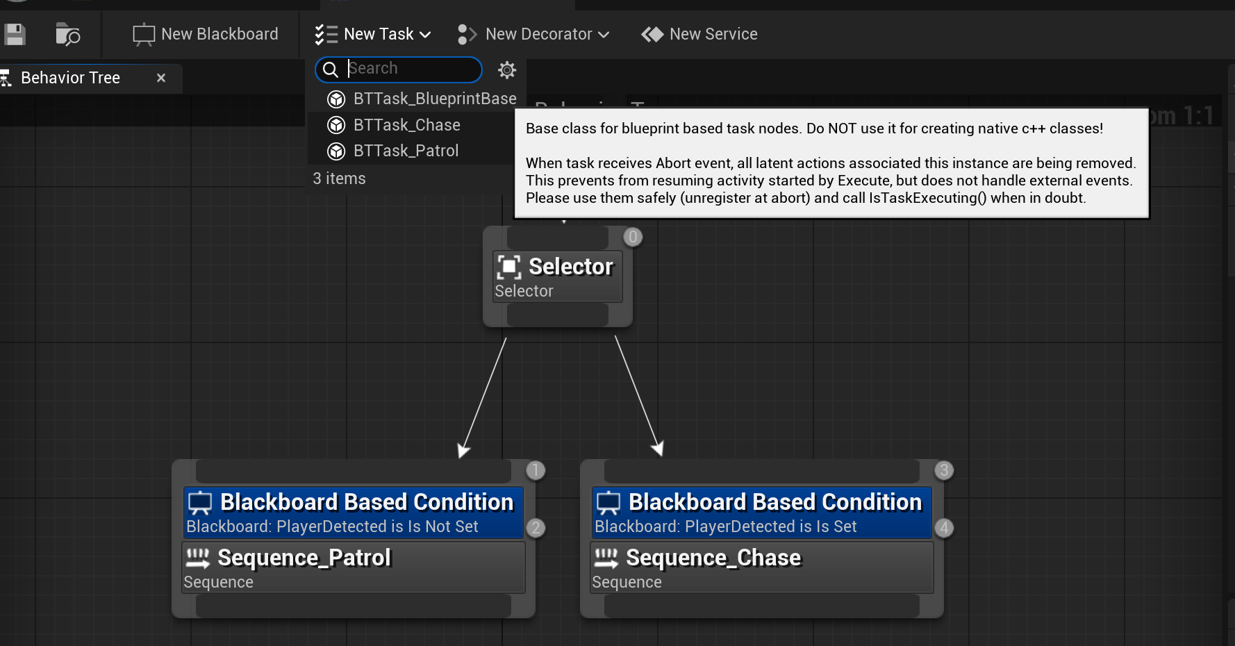Screen dimensions: 1235x646
Task: Click the New Decorator icon
Action: [x=467, y=34]
